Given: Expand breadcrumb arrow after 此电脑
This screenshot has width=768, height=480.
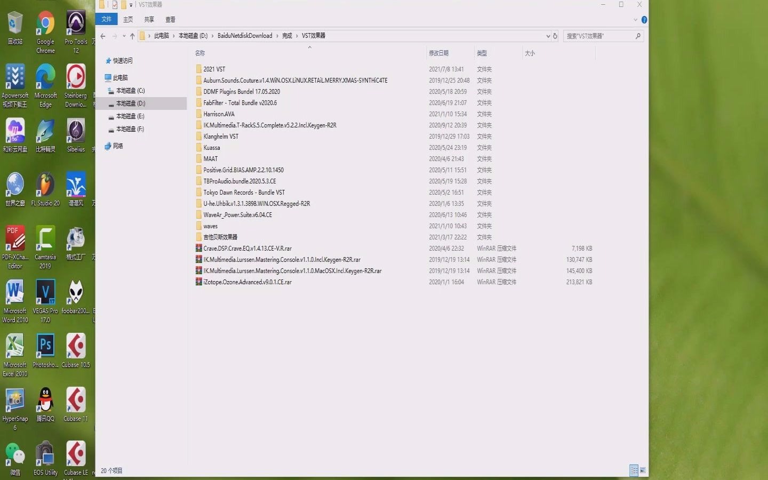Looking at the screenshot, I should point(174,36).
